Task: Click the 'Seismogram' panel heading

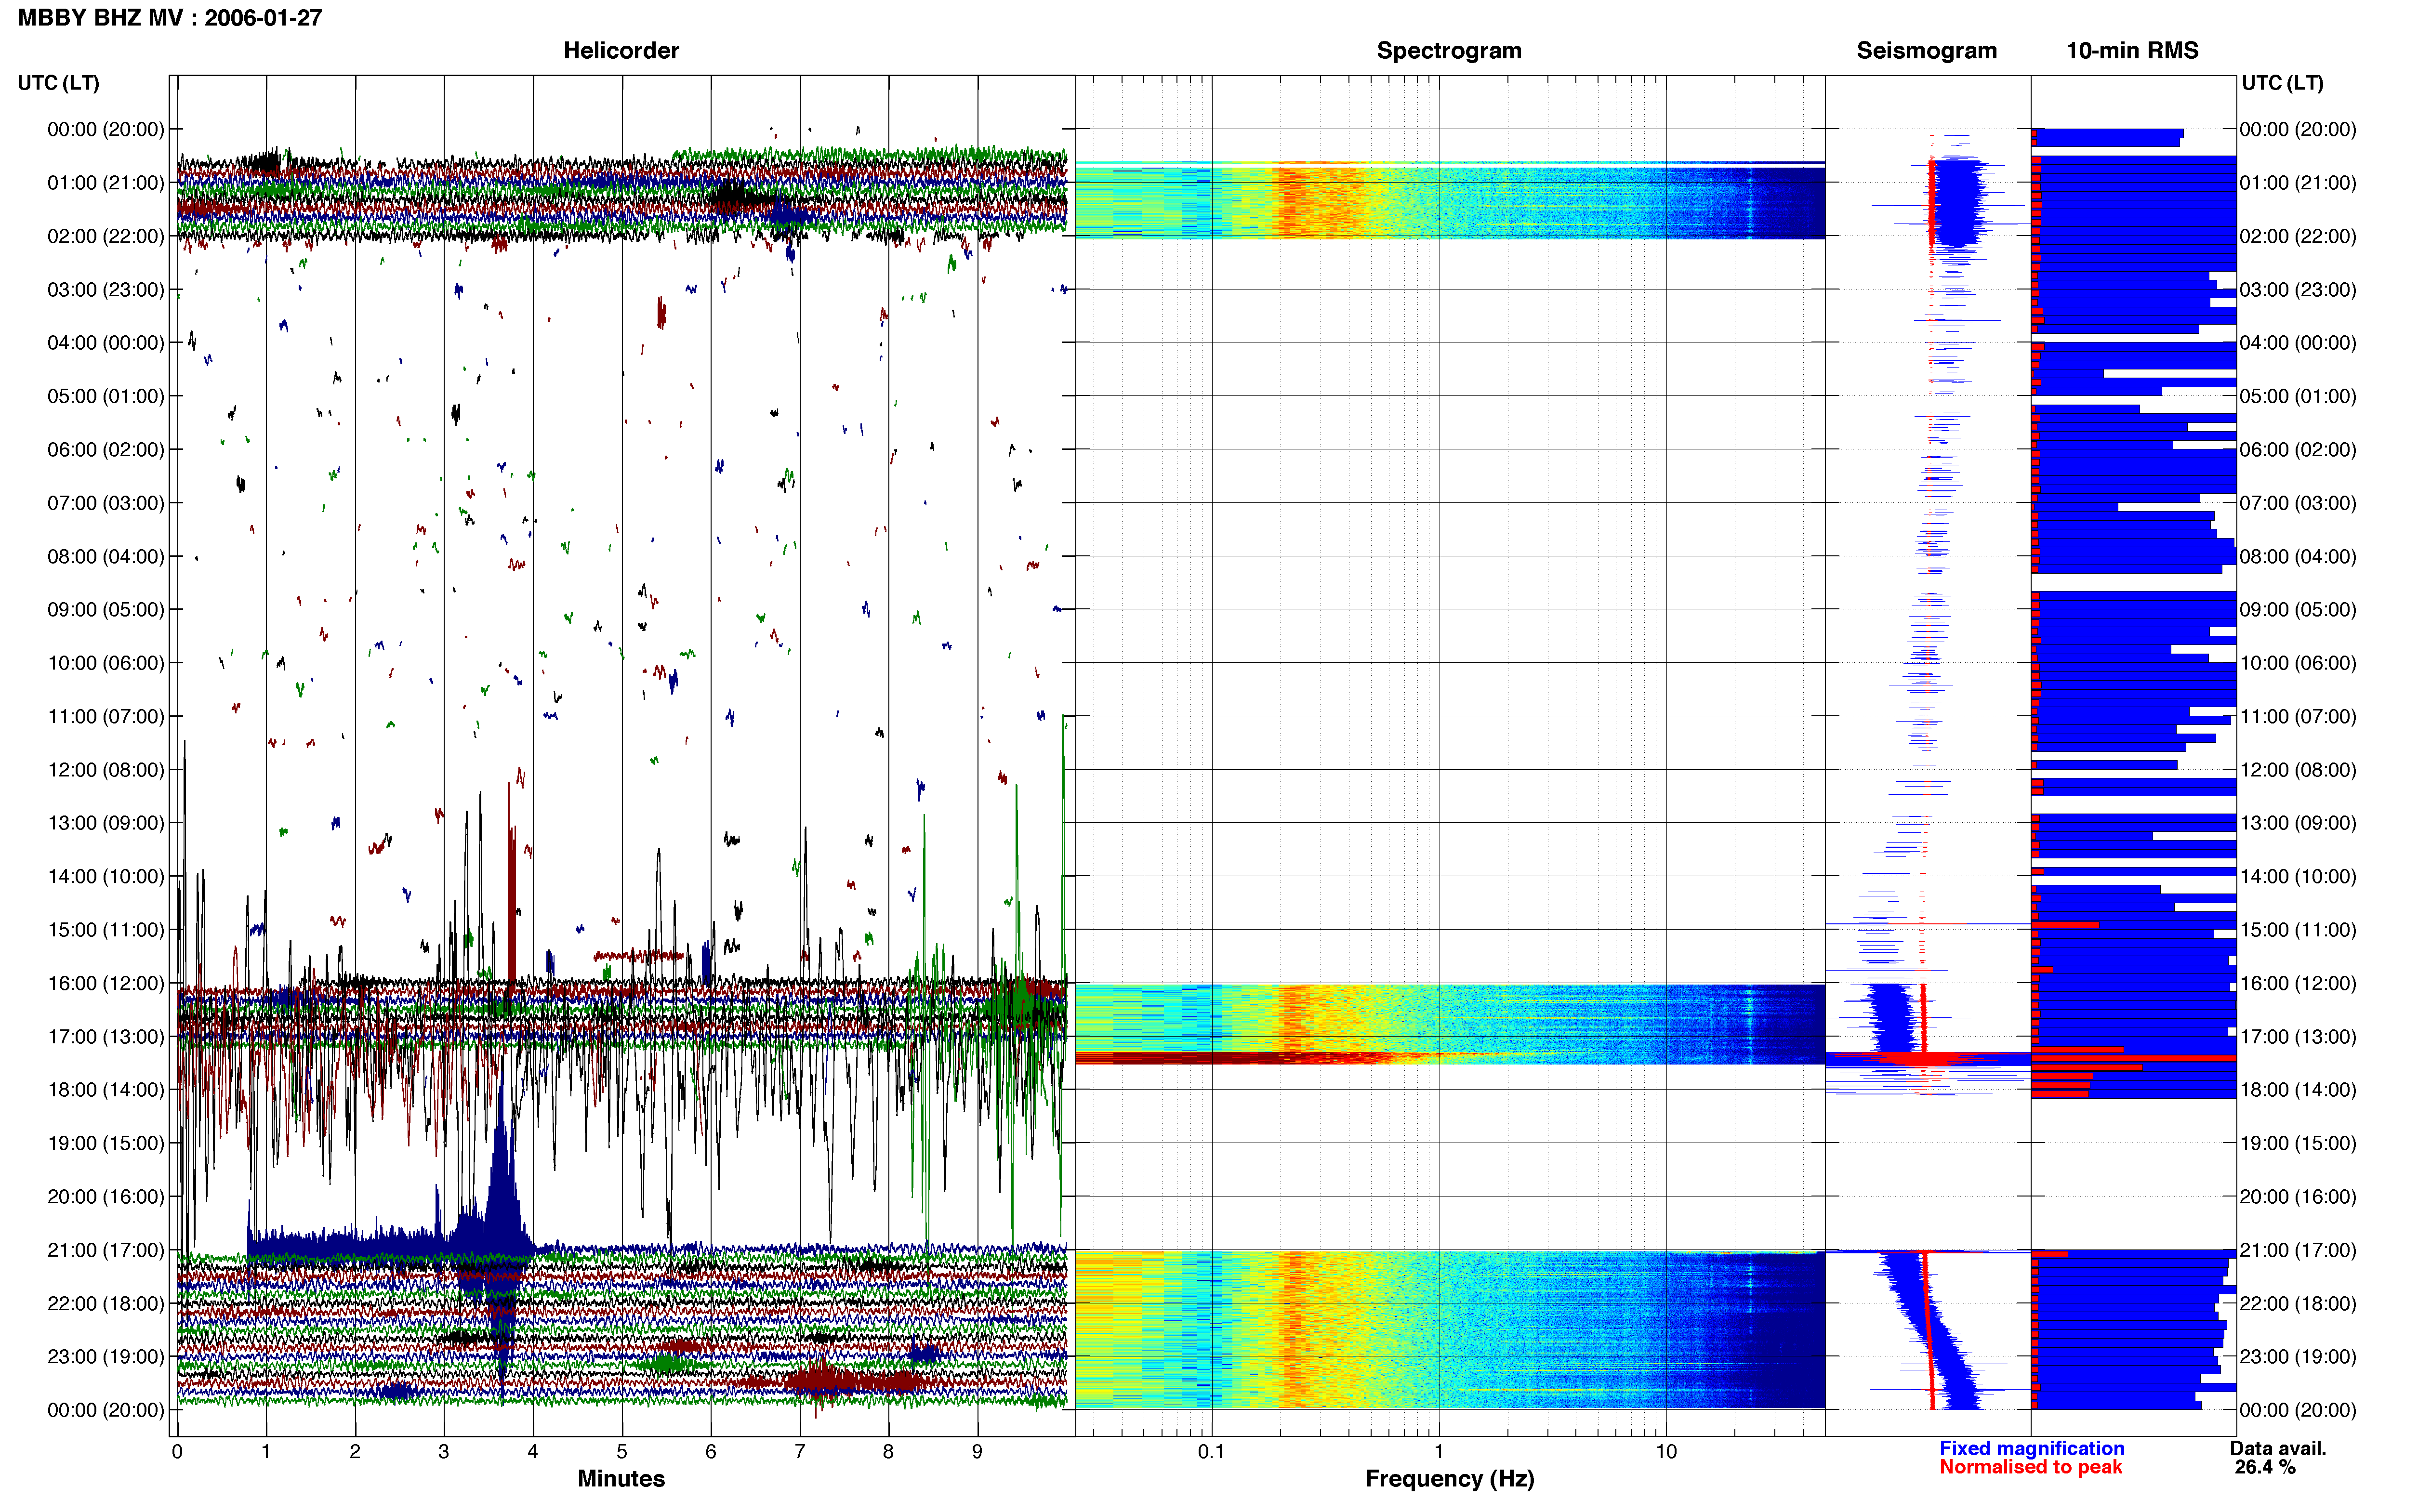Action: coord(1926,50)
